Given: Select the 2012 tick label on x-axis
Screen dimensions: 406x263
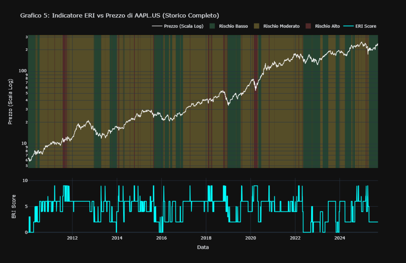Looking at the screenshot, I should coord(72,238).
